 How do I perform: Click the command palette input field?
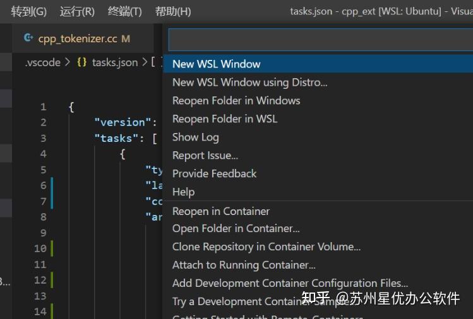click(319, 40)
